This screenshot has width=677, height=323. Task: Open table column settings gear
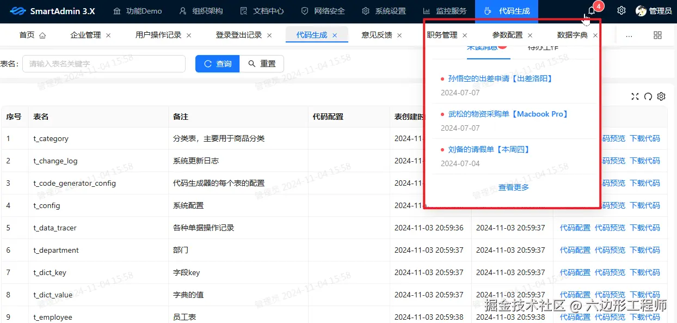[661, 96]
